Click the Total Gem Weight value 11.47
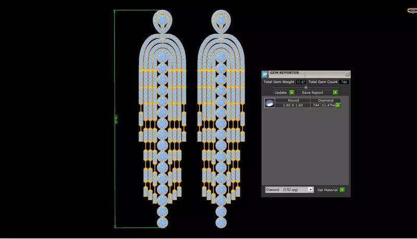Image resolution: width=417 pixels, height=239 pixels. click(301, 82)
